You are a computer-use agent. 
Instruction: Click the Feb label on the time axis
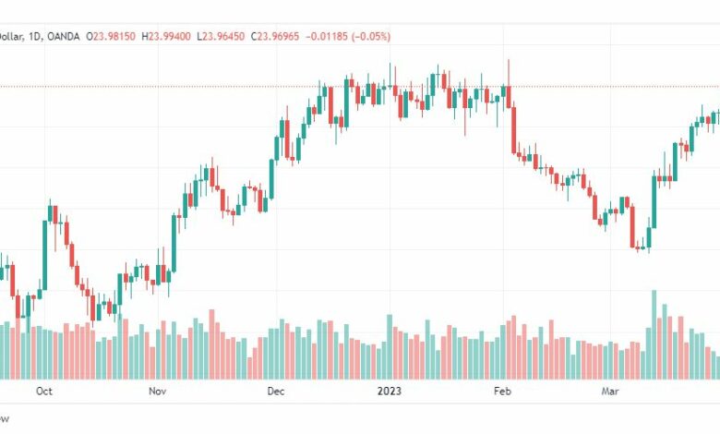502,391
